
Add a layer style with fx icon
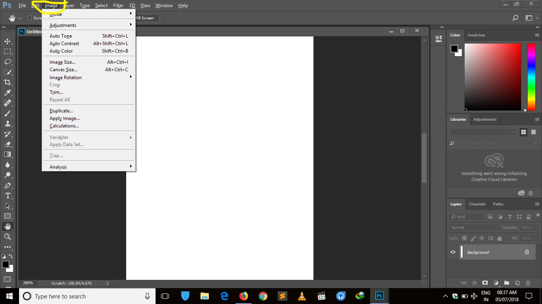coord(475,283)
